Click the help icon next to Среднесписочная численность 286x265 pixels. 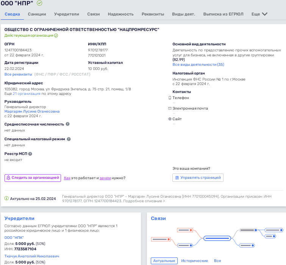[68, 124]
